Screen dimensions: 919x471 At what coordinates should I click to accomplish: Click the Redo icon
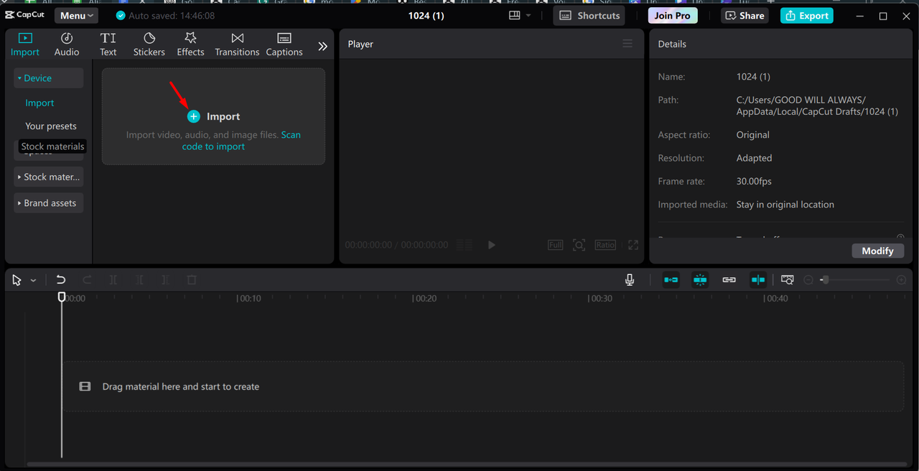coord(88,280)
